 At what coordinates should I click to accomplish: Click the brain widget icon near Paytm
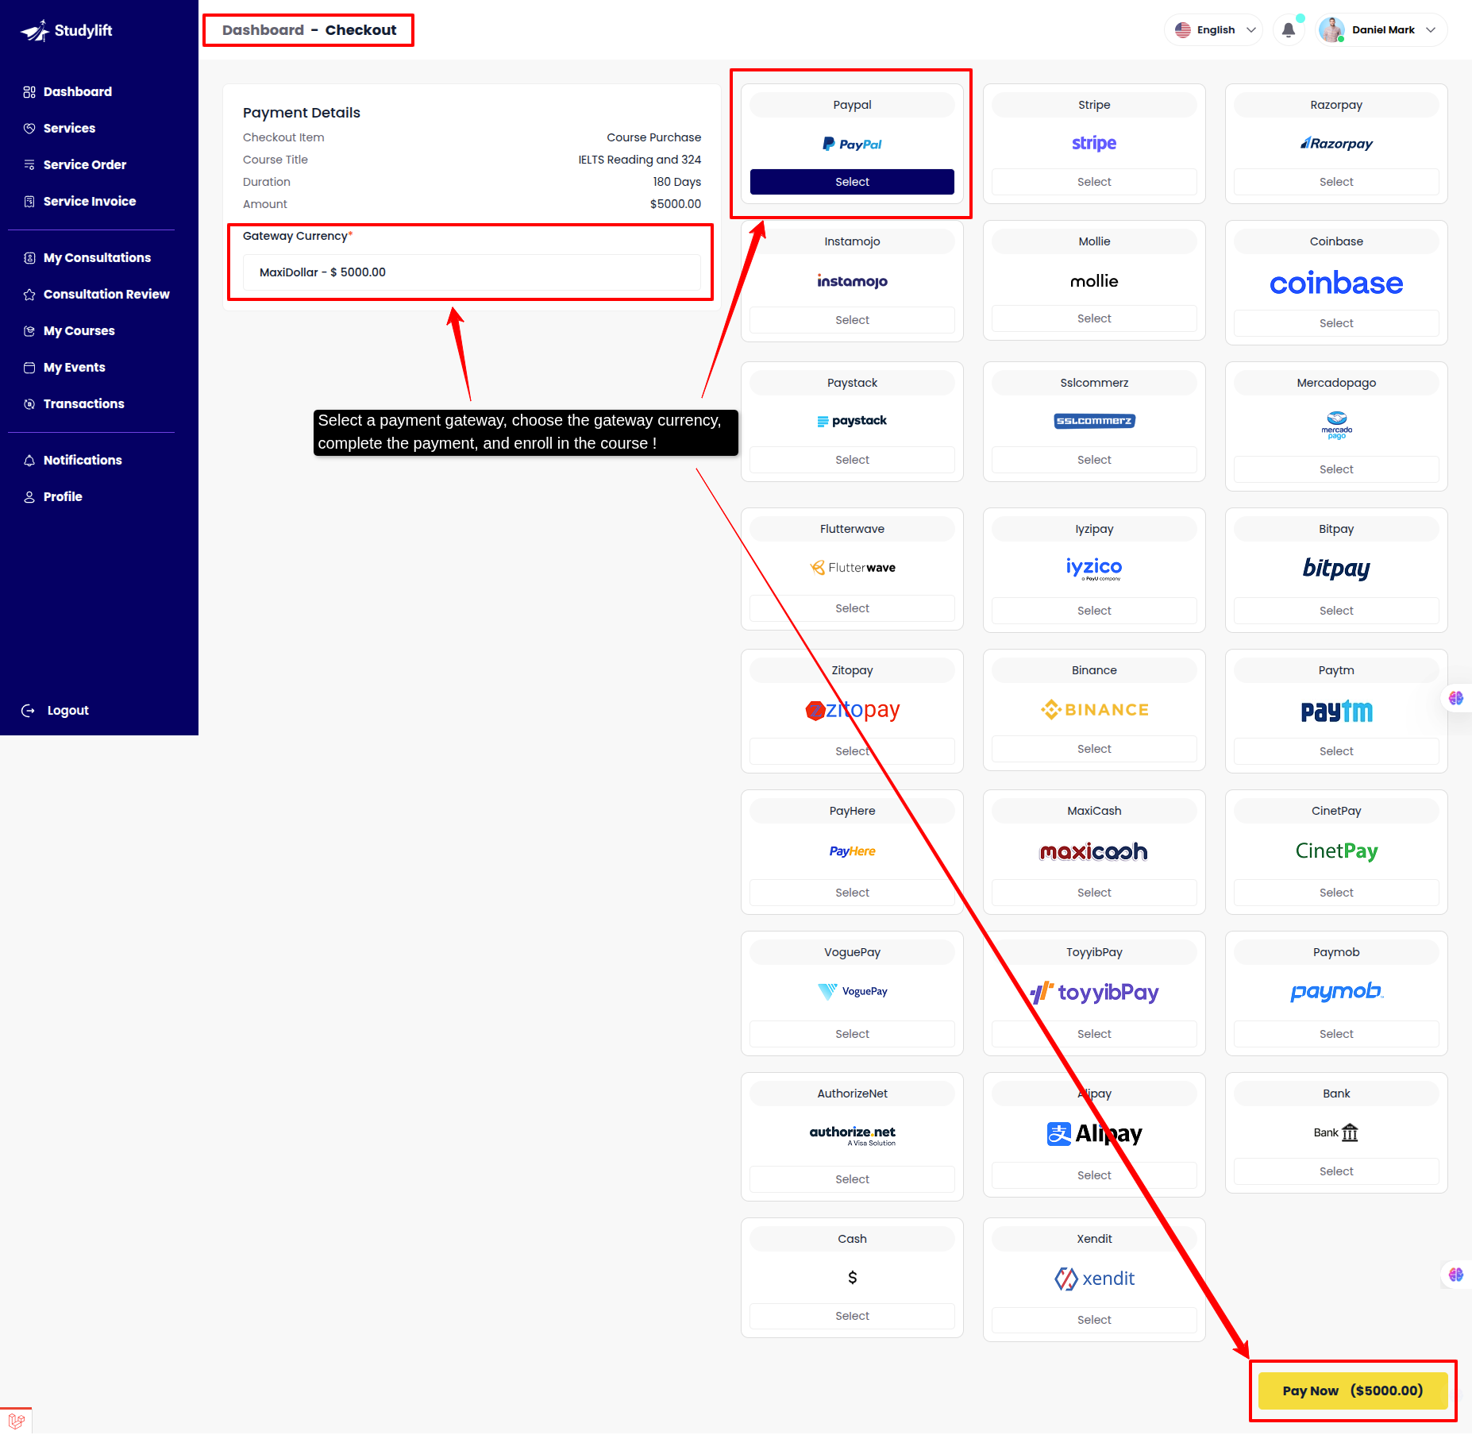point(1456,698)
